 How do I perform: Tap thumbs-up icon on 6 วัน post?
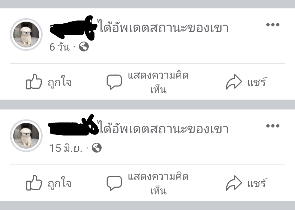coord(34,82)
